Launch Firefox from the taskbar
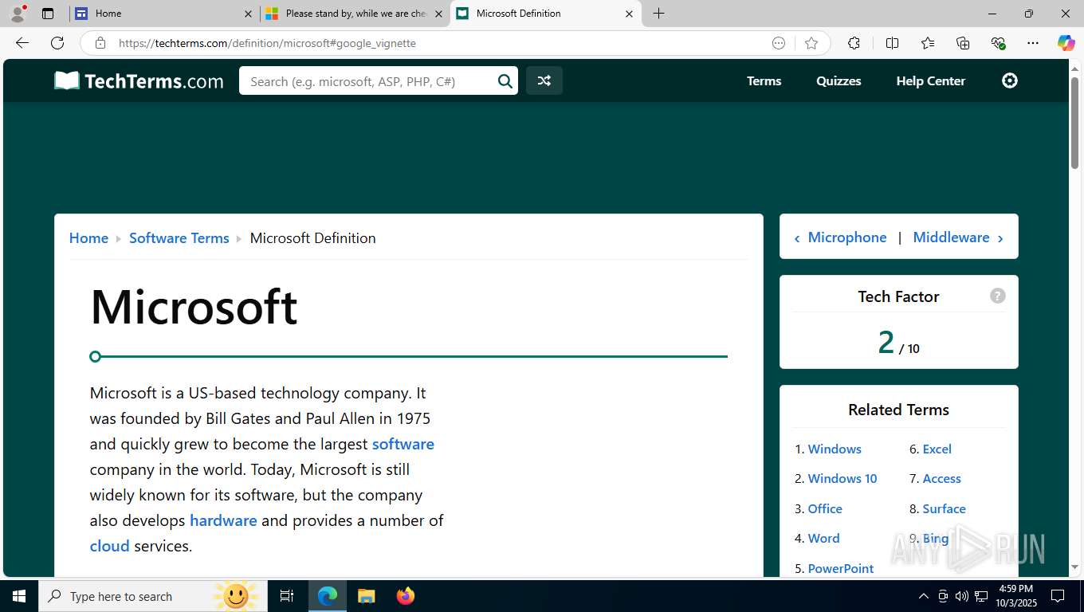Viewport: 1084px width, 612px height. (x=406, y=596)
